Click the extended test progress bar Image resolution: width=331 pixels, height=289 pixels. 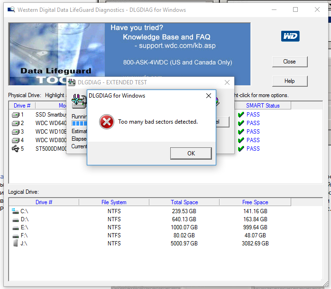79,123
